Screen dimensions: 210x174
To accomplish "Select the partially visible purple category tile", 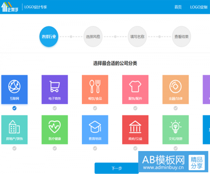I will (x=206, y=90).
